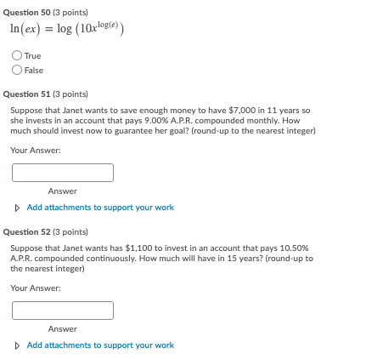Click 'Your Answer:' label in Question 51
This screenshot has height=359, width=377.
point(36,151)
